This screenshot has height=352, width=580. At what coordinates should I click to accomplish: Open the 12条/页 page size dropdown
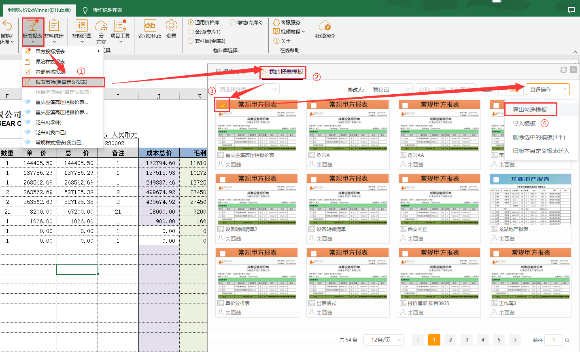(384, 340)
